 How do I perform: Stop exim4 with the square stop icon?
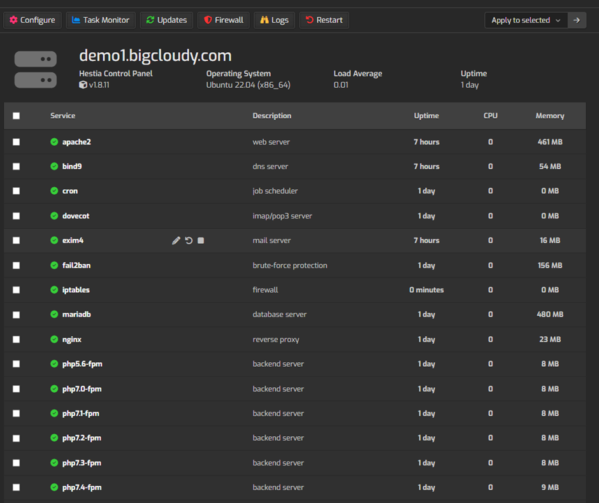200,241
